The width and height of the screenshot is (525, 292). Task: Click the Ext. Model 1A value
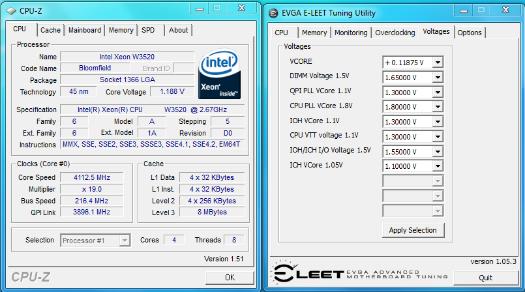(x=152, y=133)
